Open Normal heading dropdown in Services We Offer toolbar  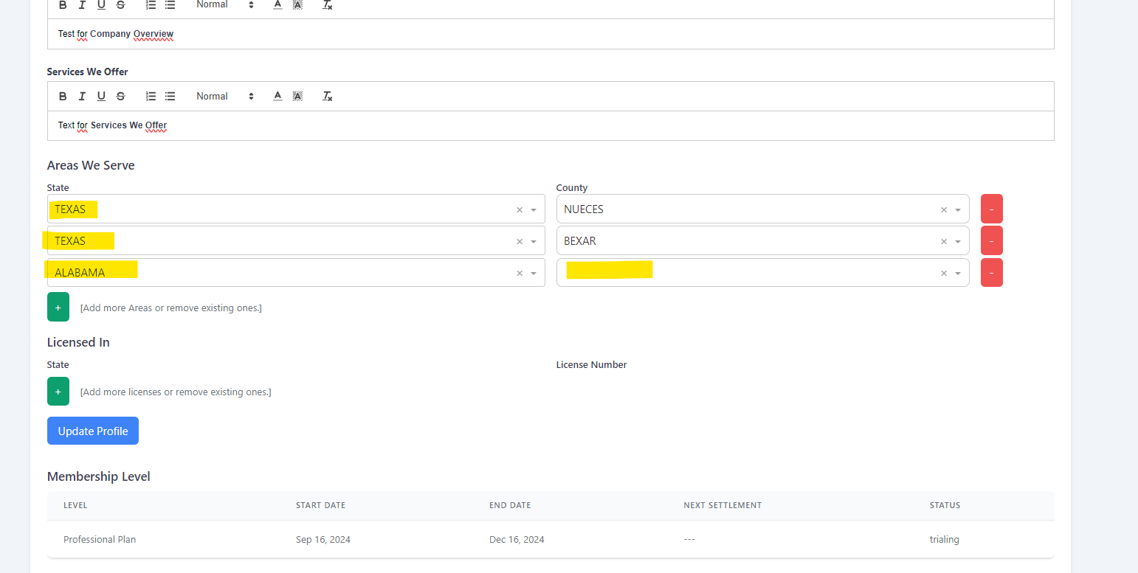(x=224, y=97)
